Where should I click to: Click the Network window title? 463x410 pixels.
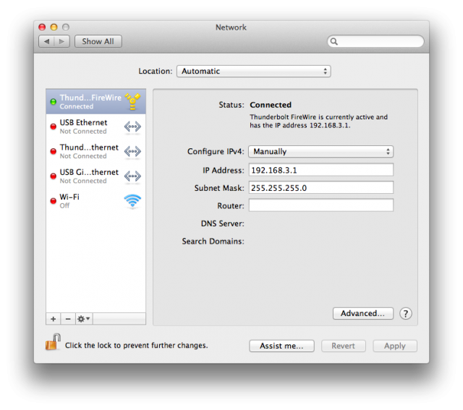pos(231,27)
